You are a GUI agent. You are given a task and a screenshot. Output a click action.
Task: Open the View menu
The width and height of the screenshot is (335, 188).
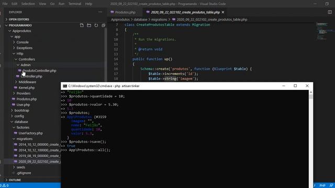(x=42, y=4)
